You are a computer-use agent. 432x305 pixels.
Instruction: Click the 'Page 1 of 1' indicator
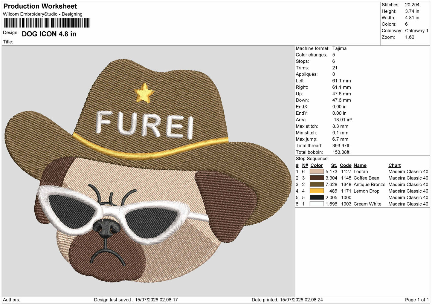[417, 300]
